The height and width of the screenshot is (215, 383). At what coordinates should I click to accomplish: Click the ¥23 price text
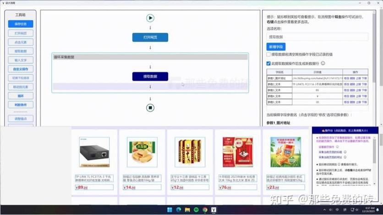273,187
